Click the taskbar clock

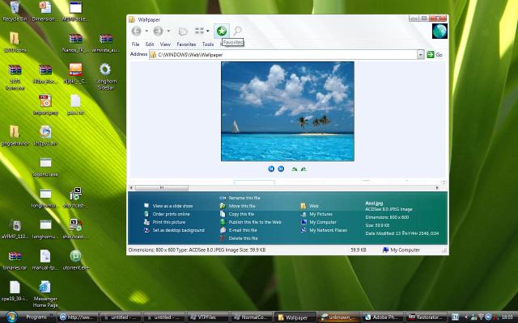point(507,317)
